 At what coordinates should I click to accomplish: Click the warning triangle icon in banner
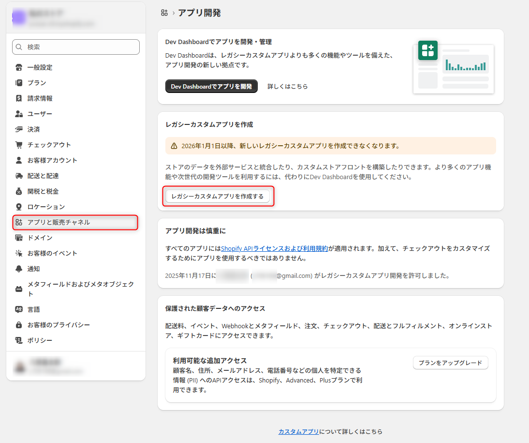174,146
